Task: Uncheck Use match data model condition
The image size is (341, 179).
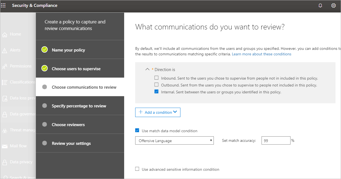Action: click(x=137, y=131)
